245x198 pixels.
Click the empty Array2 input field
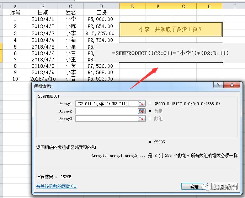click(x=106, y=111)
